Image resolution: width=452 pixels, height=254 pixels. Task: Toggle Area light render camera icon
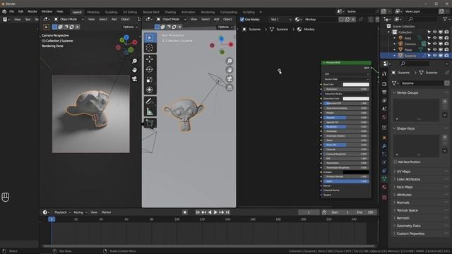446,38
